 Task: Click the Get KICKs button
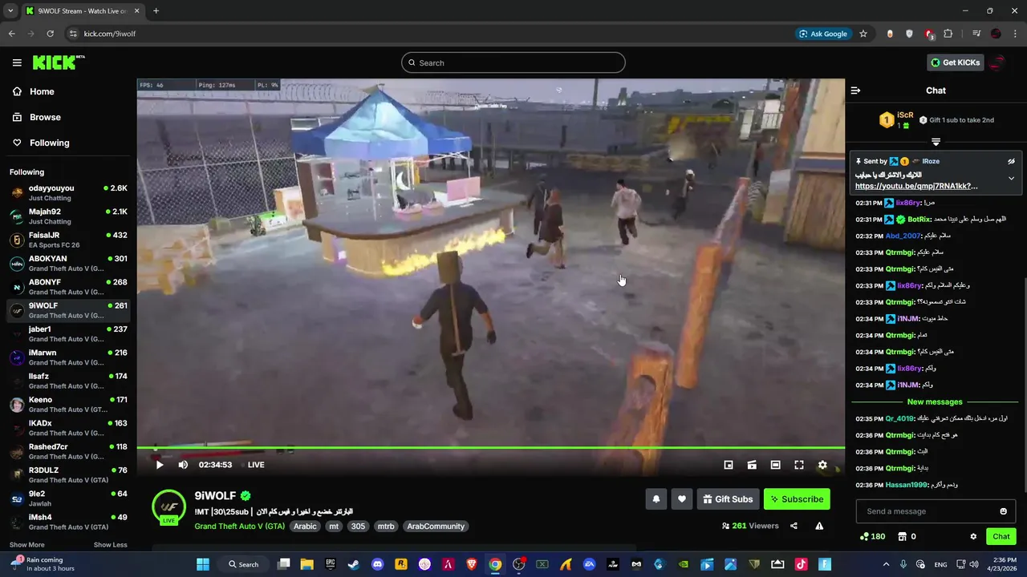[955, 63]
